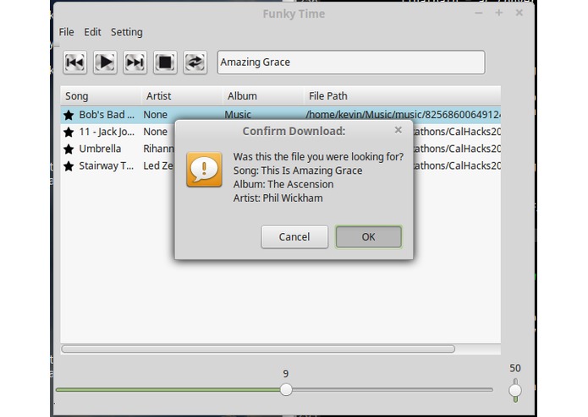Select the song row Bob's Bad ...
Viewport: 588px width, 417px height.
pyautogui.click(x=281, y=115)
